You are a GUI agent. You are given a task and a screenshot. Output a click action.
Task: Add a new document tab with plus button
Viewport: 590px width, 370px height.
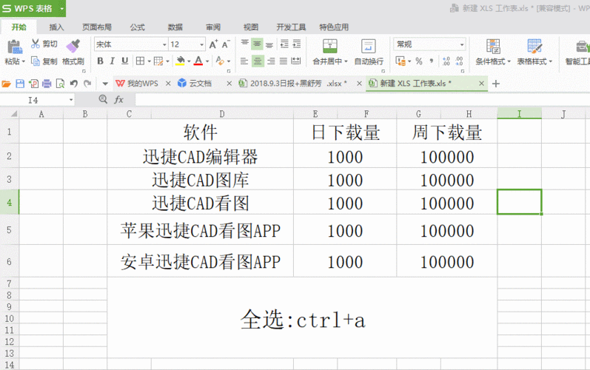pyautogui.click(x=496, y=84)
